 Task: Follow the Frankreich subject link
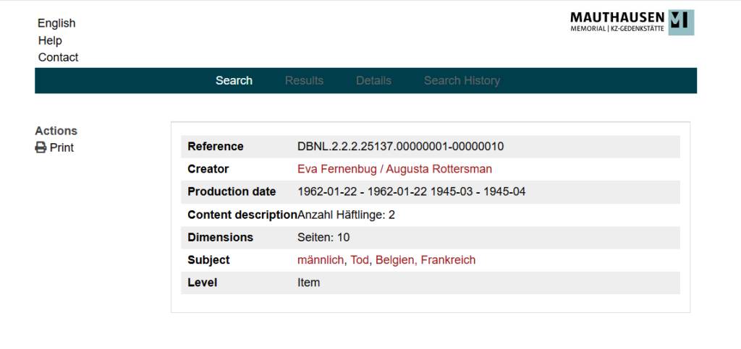448,260
